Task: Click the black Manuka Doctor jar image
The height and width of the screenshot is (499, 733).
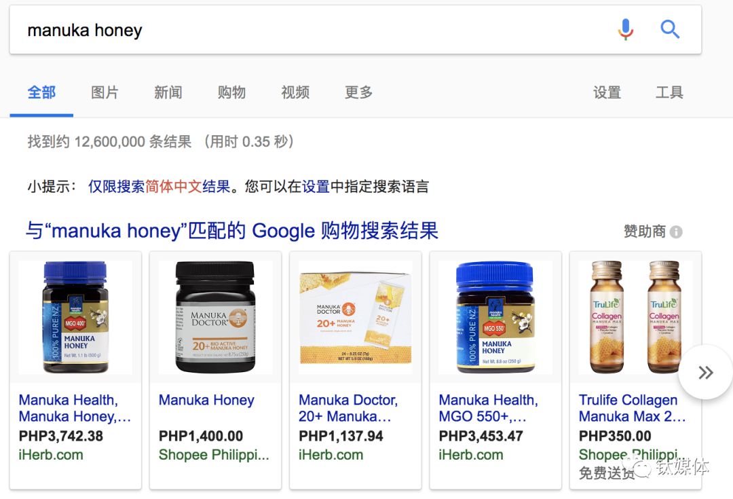Action: [215, 317]
